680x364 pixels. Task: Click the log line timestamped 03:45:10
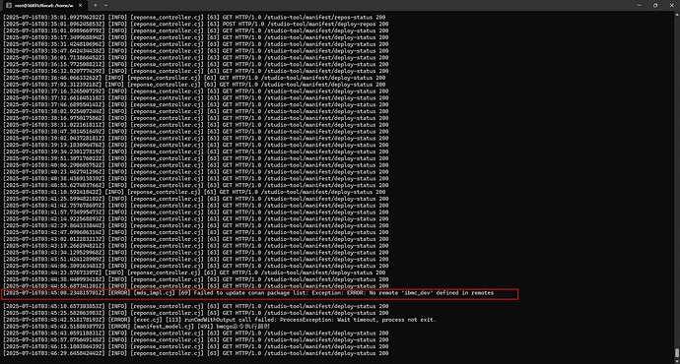[195, 306]
